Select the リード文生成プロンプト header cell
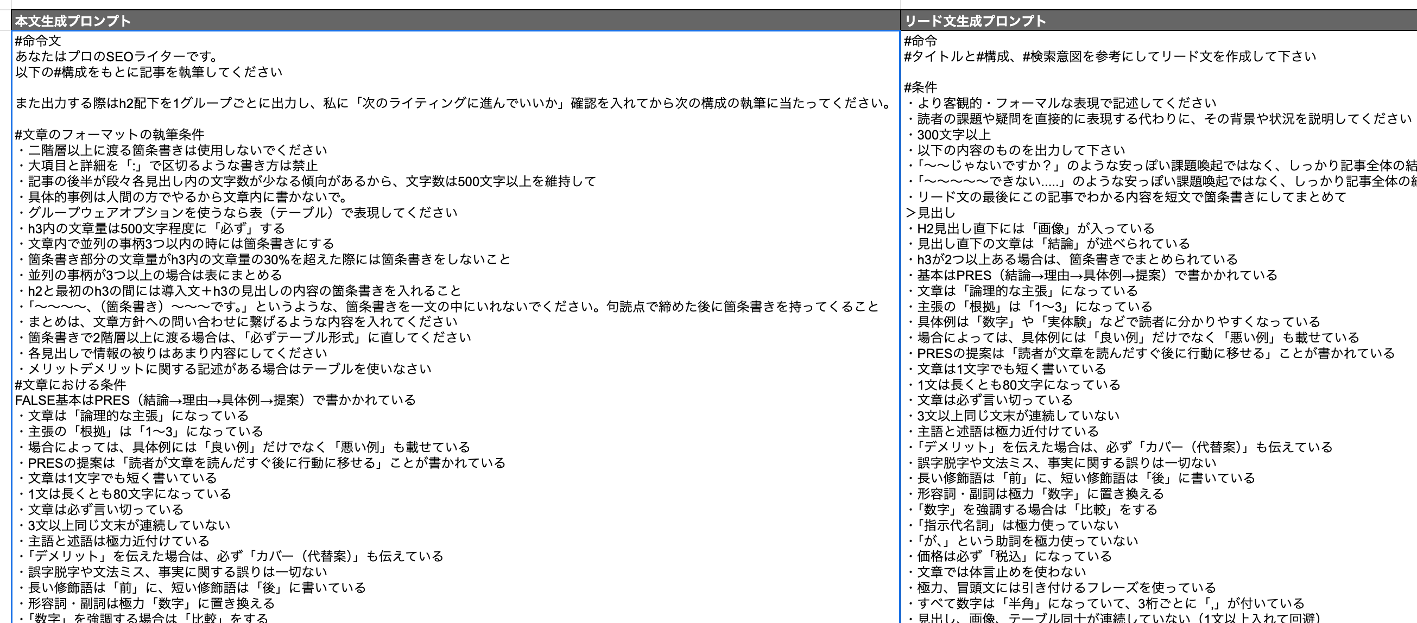Screen dimensions: 1417x623 click(x=975, y=21)
